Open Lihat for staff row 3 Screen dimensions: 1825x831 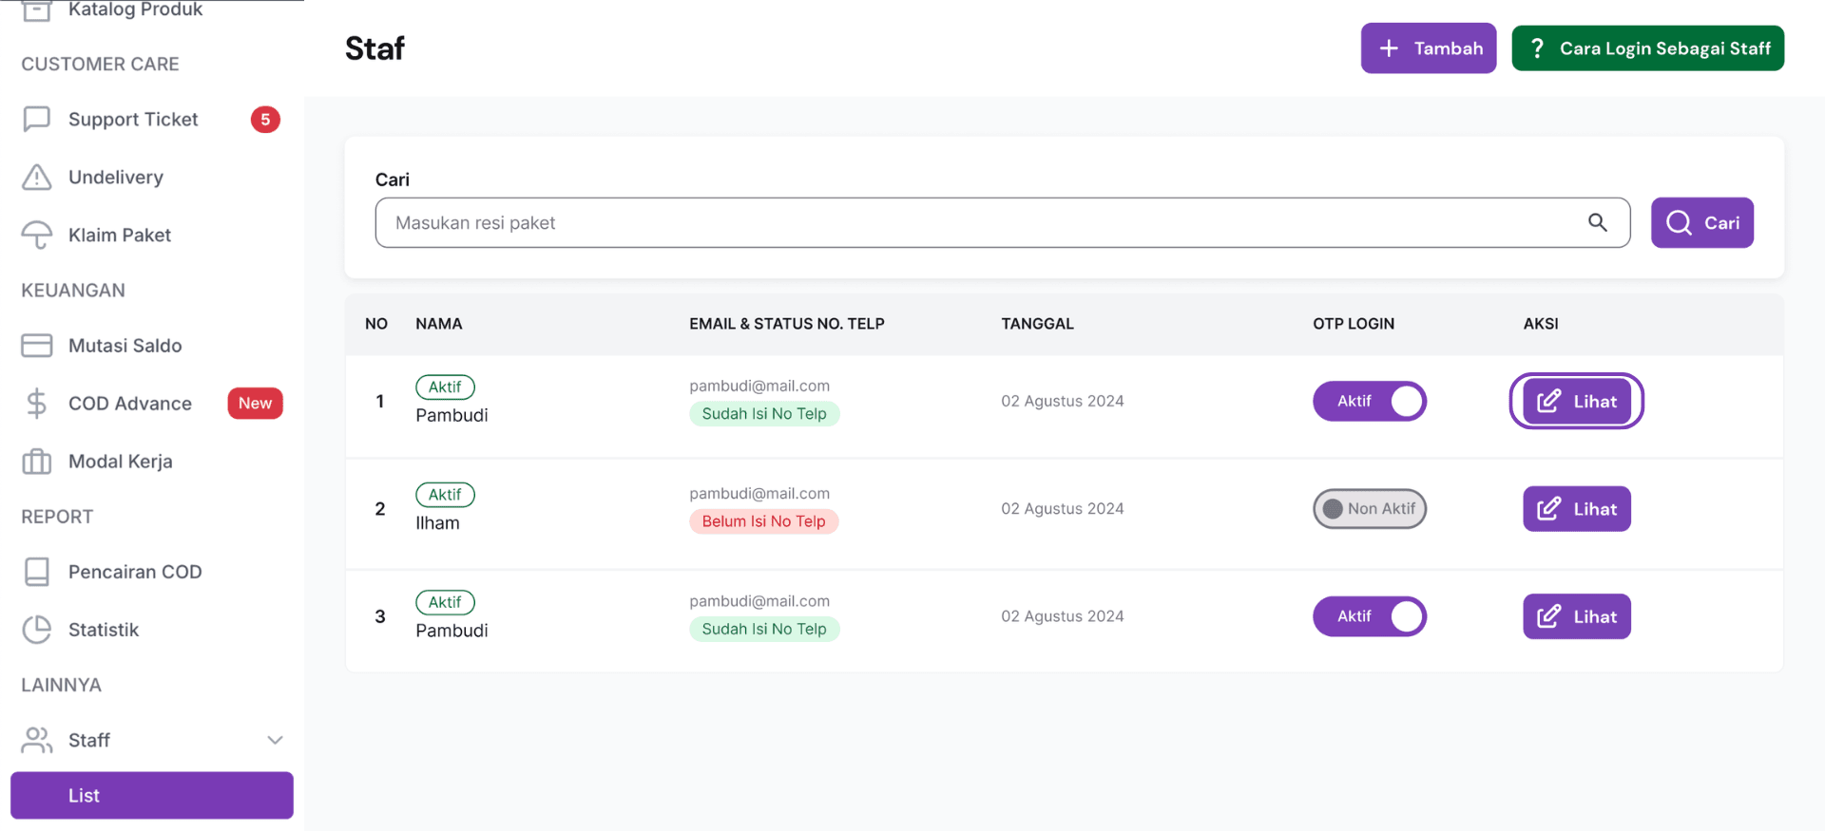pos(1576,616)
